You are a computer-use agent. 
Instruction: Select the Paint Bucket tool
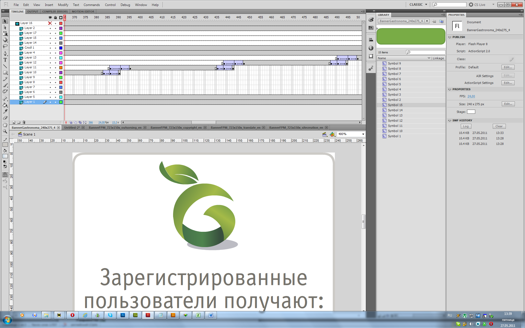pyautogui.click(x=5, y=105)
